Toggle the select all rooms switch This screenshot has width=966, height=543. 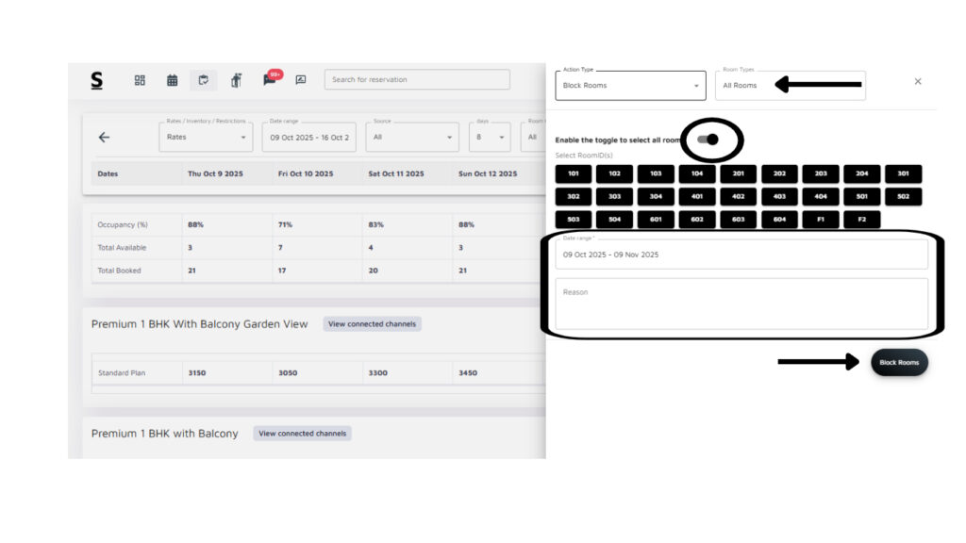click(708, 140)
